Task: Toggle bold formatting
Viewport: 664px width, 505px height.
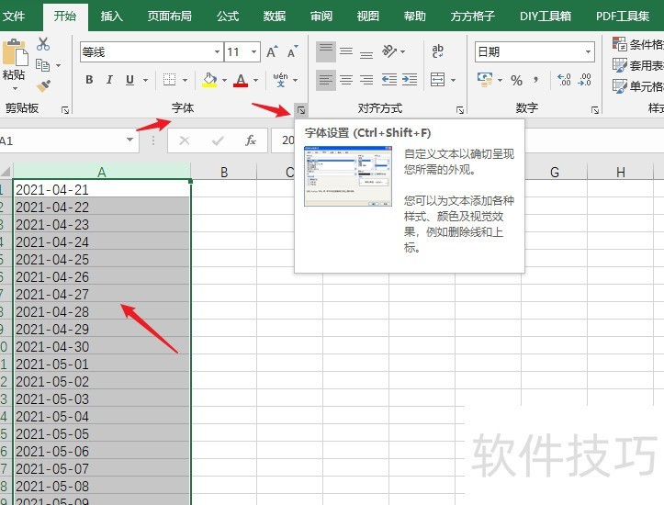Action: (x=89, y=80)
